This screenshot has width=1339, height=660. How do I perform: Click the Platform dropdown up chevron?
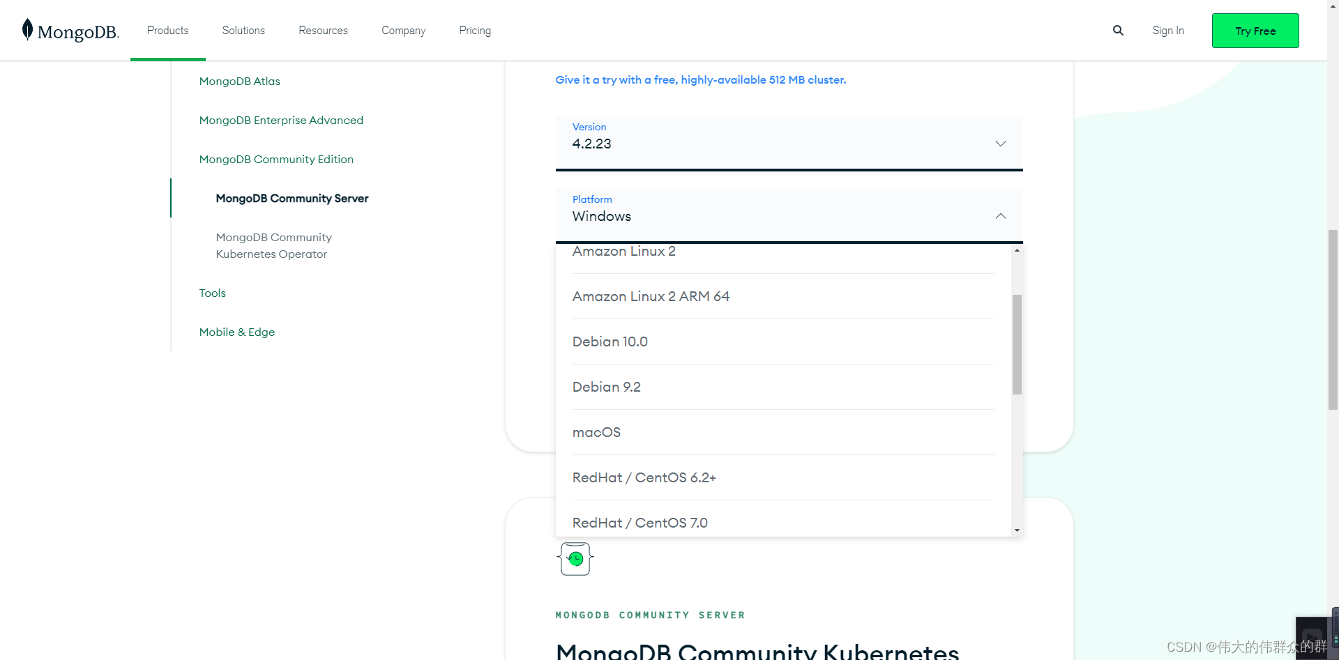1000,216
